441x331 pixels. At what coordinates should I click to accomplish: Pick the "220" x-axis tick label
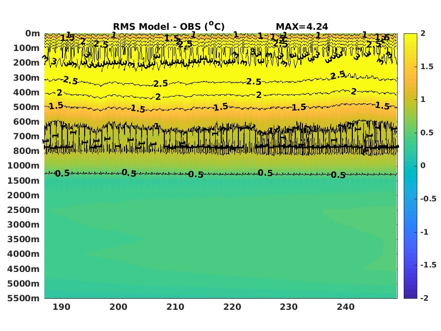[232, 307]
